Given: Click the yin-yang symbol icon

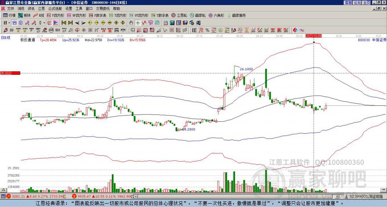Looking at the screenshot, I should tap(295, 30).
